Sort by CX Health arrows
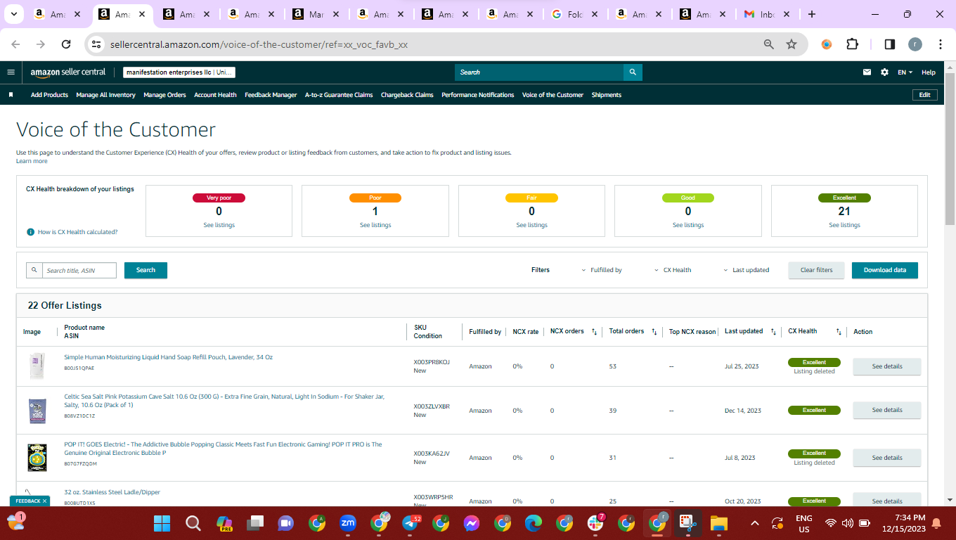Viewport: 956px width, 540px height. (x=839, y=332)
